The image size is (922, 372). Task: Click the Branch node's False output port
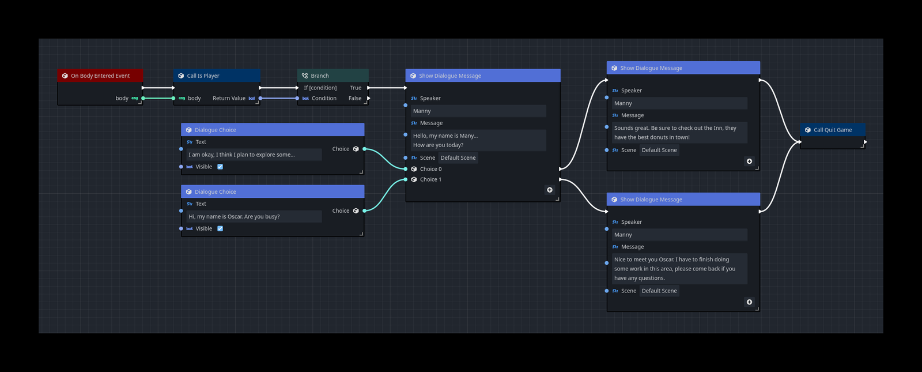click(x=369, y=99)
